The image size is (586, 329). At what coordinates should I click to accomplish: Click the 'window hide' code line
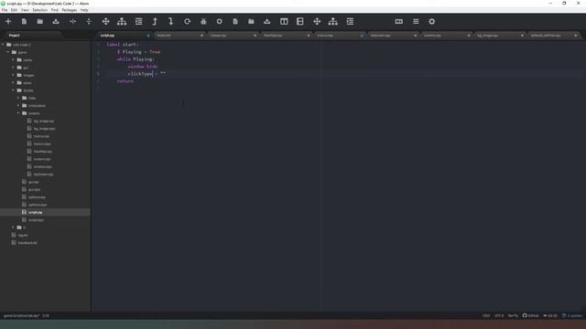143,67
